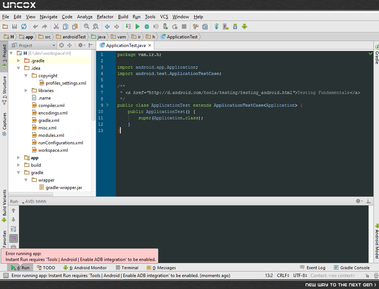
Task: Click the Save All toolbar icon
Action: point(15,26)
